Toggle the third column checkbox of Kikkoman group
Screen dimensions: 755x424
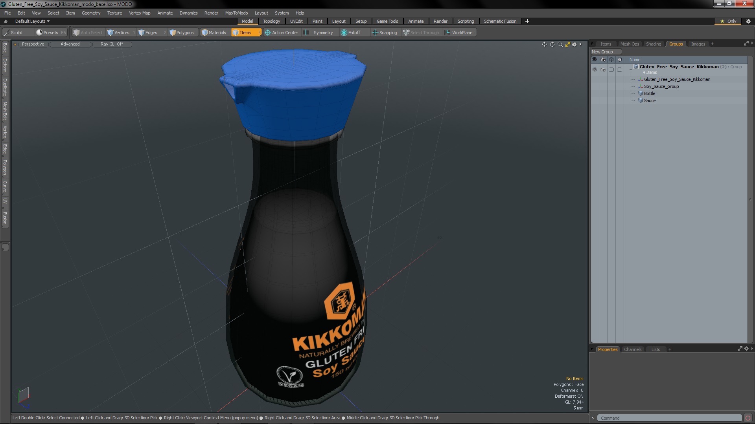point(611,69)
